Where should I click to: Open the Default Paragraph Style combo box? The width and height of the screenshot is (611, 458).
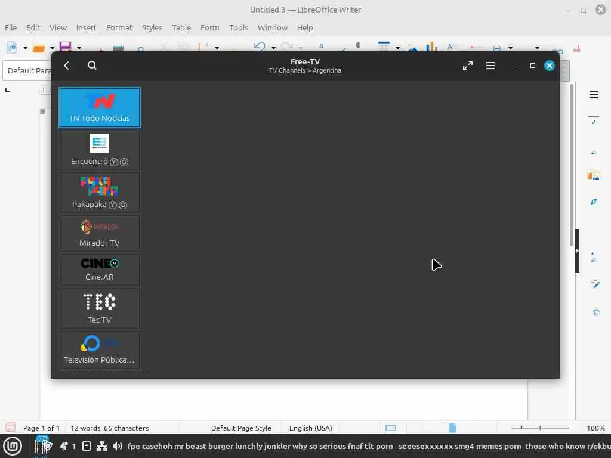[x=27, y=70]
